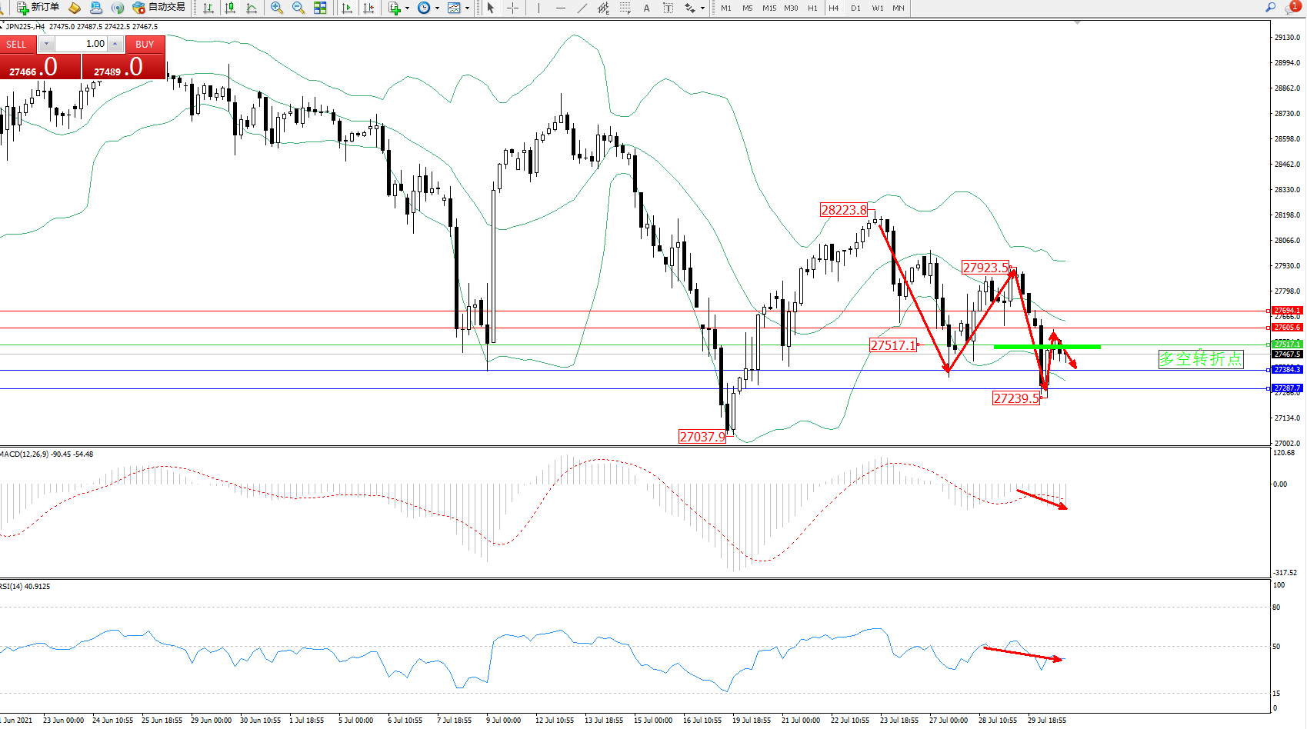Viewport: 1307px width, 729px height.
Task: Toggle chart auto scroll icon
Action: pos(347,8)
